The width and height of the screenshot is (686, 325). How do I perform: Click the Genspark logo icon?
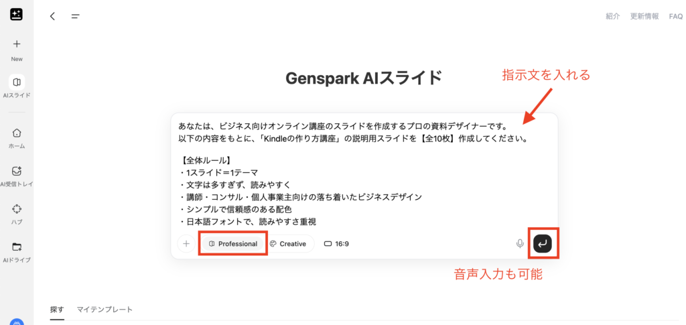click(x=16, y=15)
